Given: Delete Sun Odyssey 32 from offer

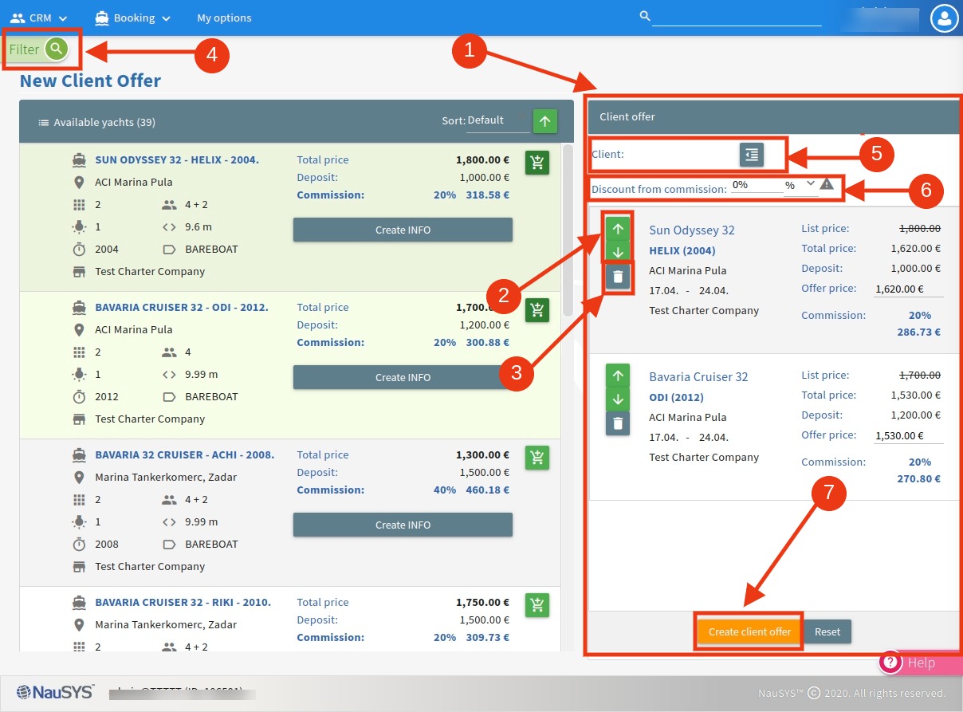Looking at the screenshot, I should pyautogui.click(x=618, y=277).
